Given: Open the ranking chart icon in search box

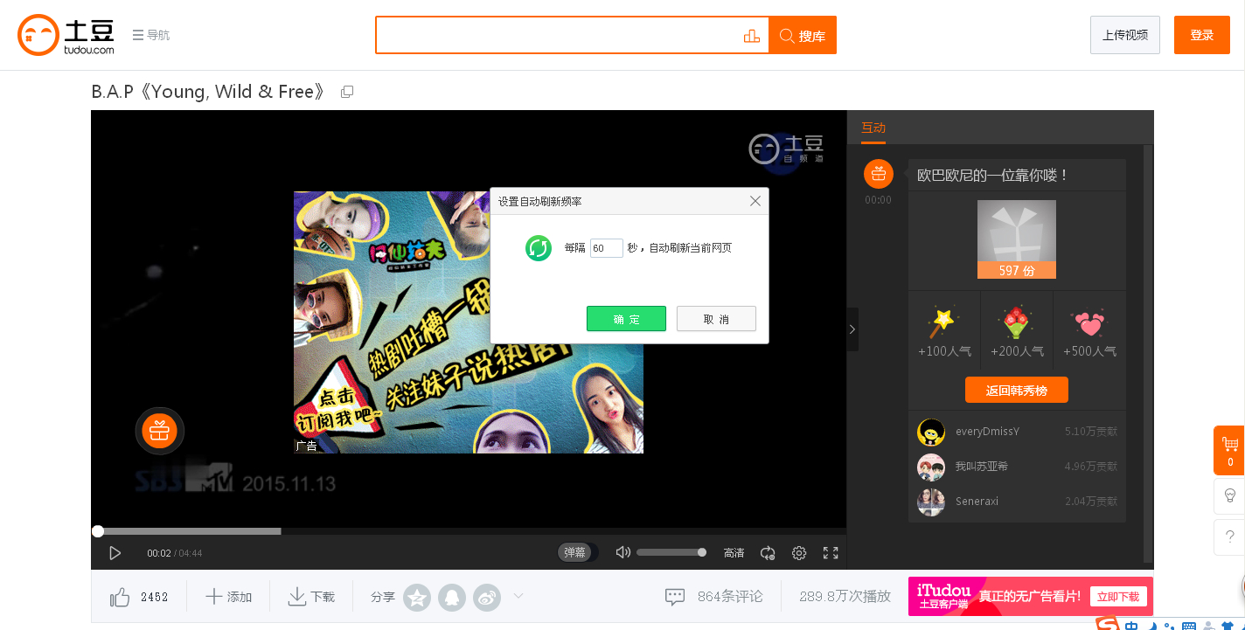Looking at the screenshot, I should pyautogui.click(x=751, y=35).
